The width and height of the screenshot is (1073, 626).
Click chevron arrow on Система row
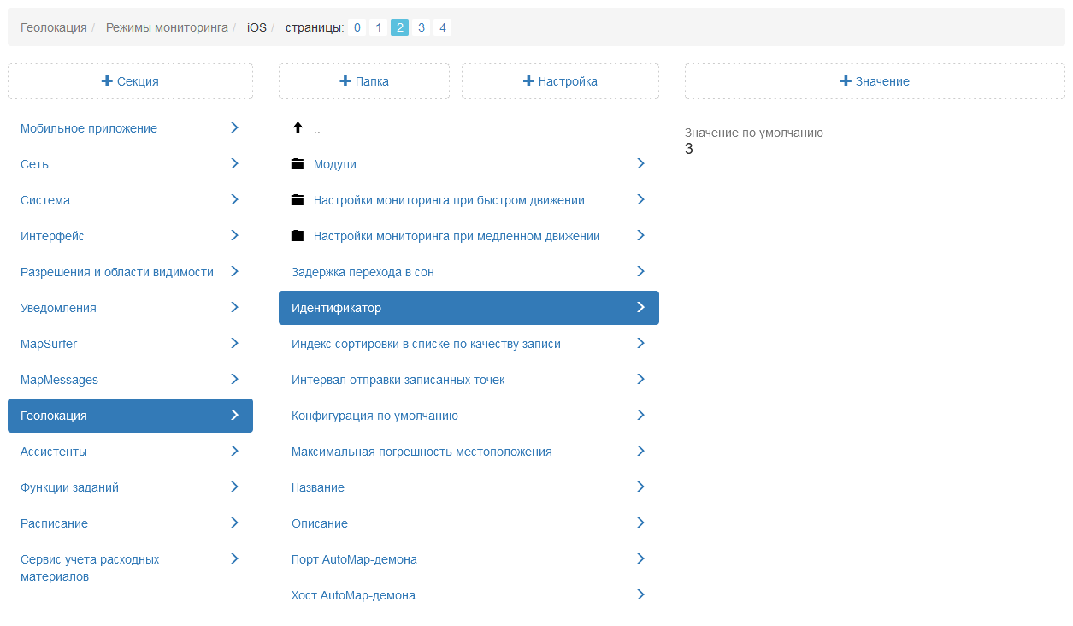click(x=234, y=199)
